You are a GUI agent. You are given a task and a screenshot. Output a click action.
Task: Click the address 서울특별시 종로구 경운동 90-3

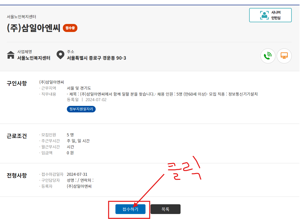96,58
